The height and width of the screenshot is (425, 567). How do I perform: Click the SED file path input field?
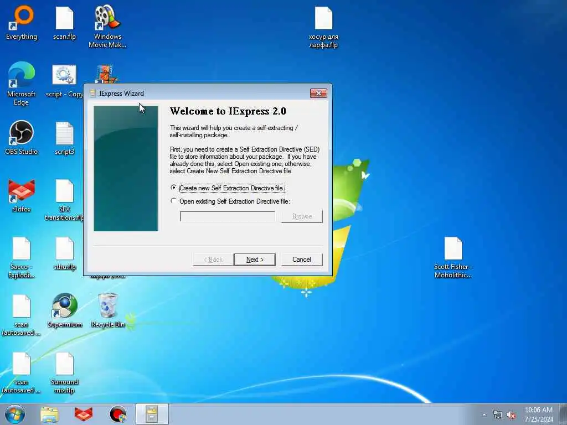[228, 216]
